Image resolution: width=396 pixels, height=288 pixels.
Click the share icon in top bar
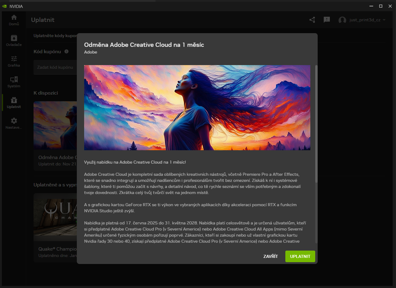312,20
